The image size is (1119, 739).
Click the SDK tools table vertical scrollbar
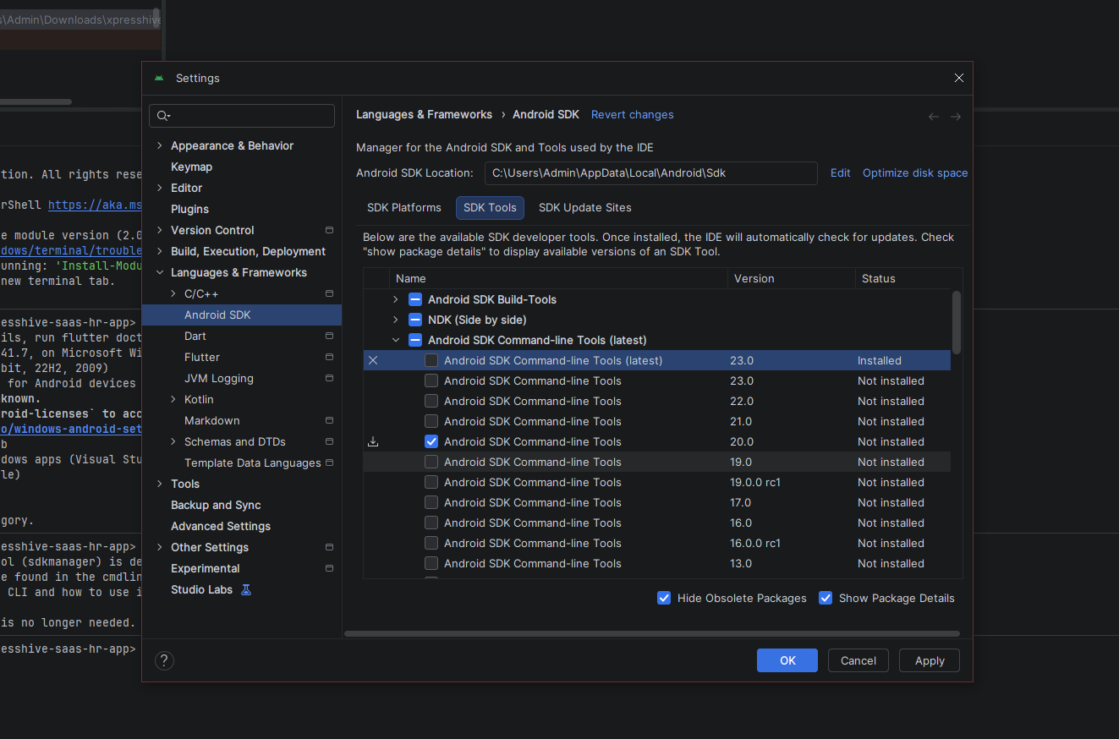[x=957, y=322]
